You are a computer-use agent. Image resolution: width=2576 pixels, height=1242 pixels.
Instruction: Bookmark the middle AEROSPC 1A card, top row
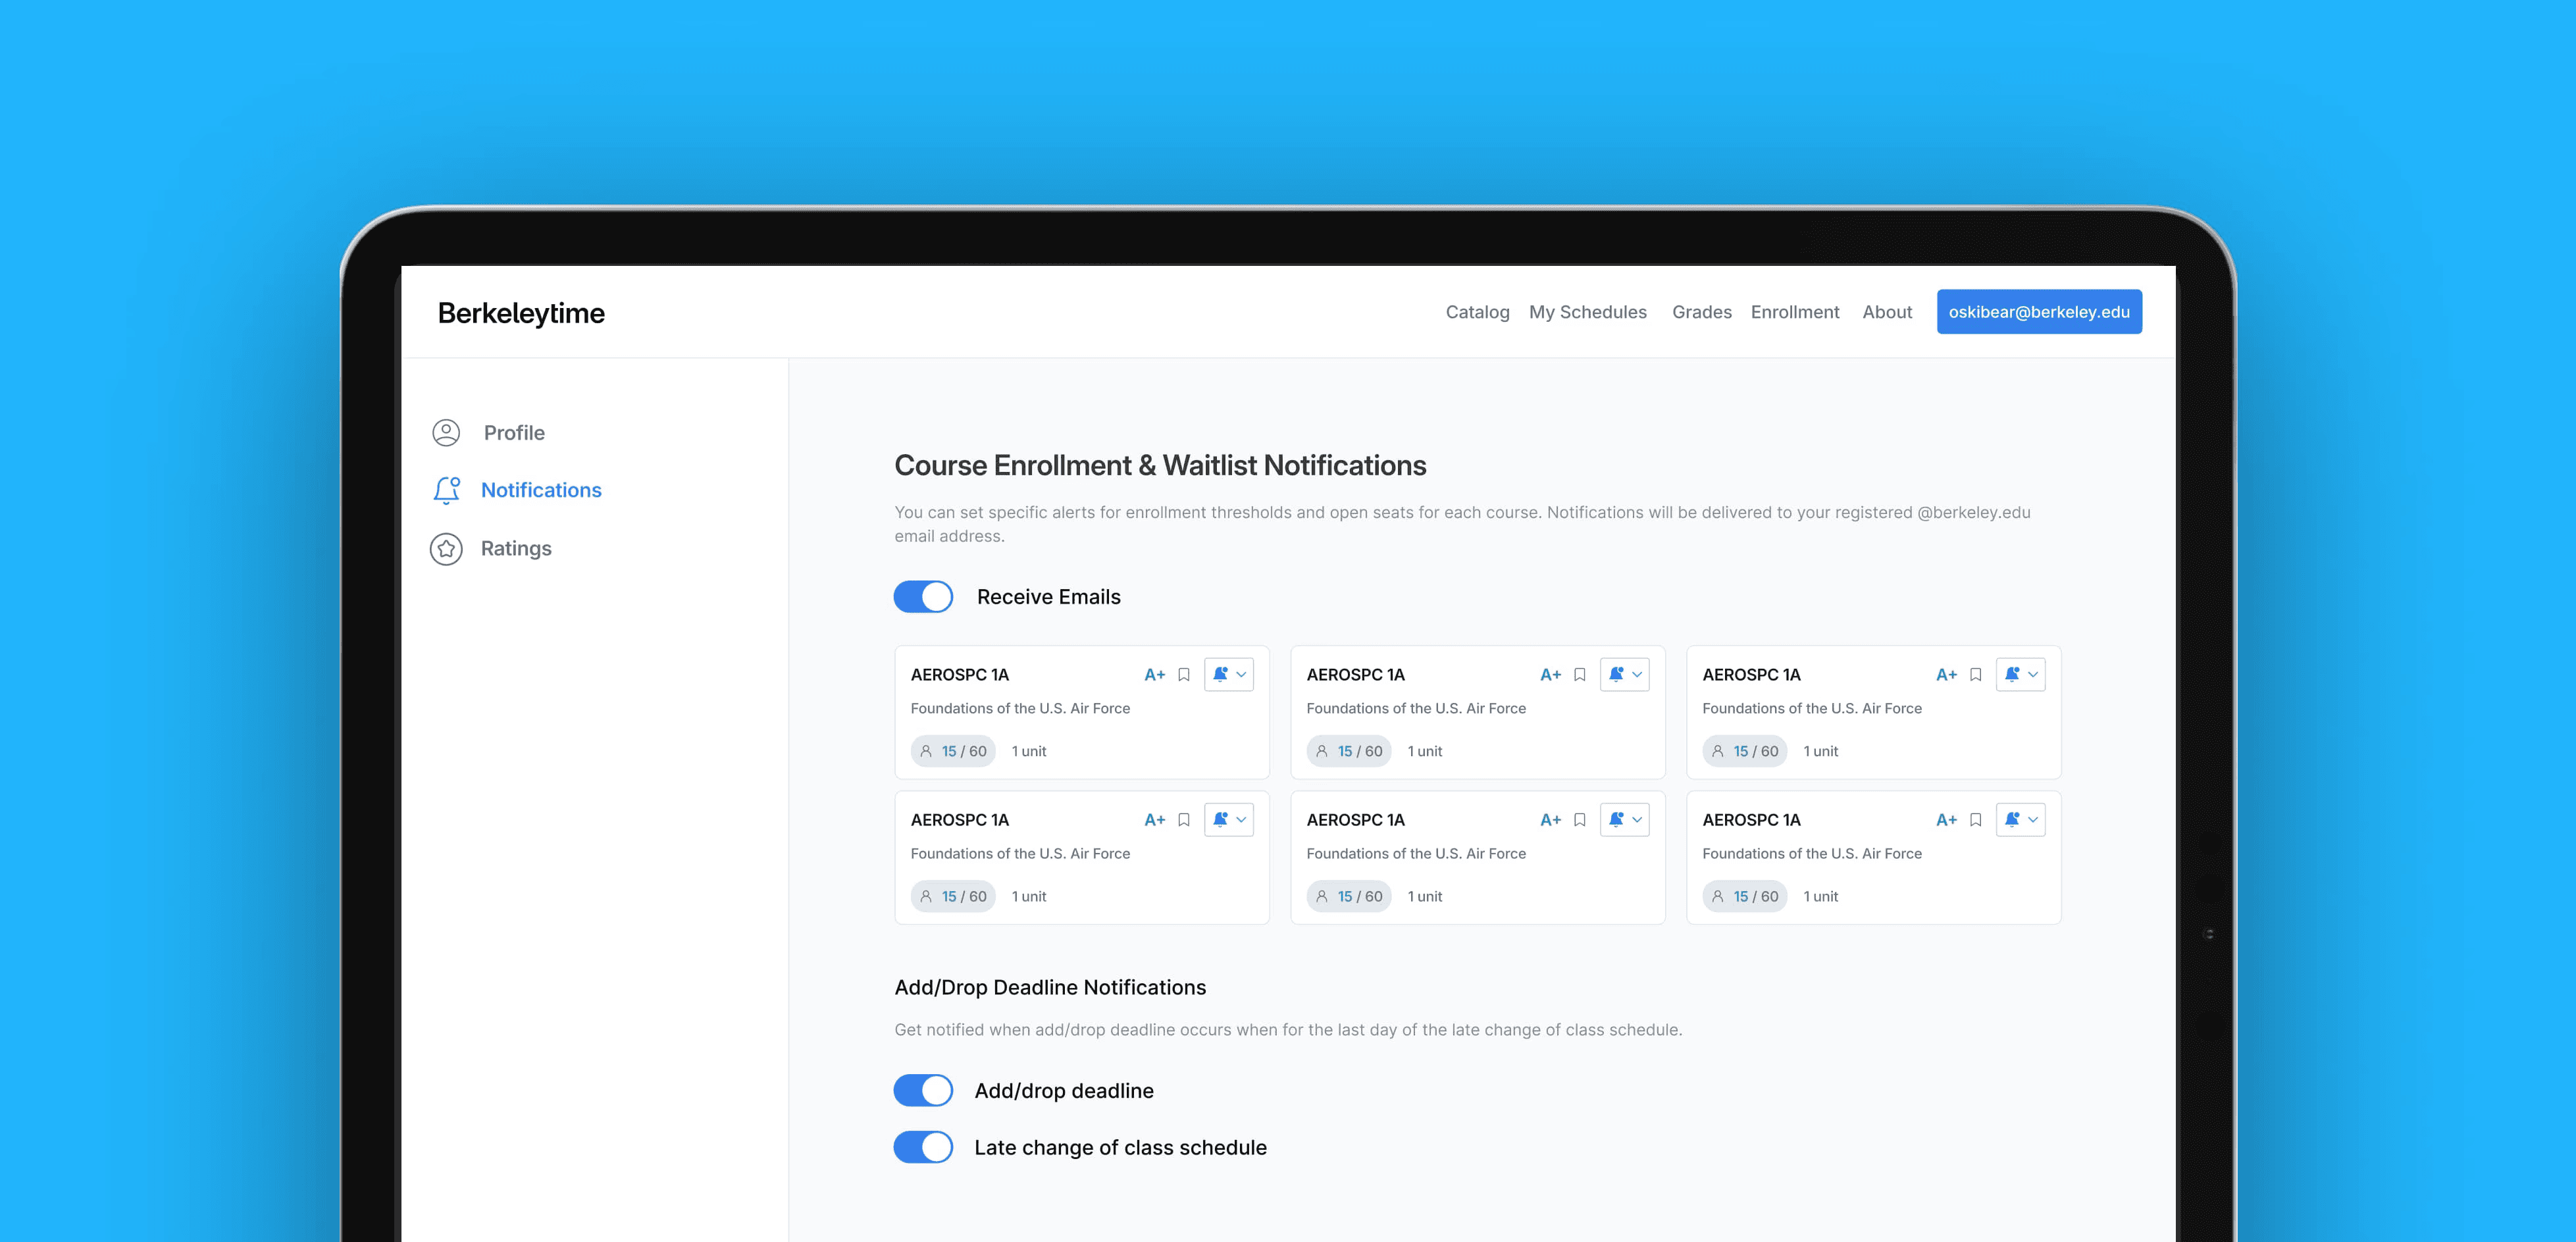click(1579, 675)
